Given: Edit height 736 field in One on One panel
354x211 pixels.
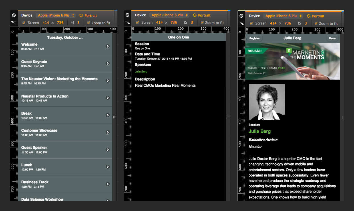Looking at the screenshot, I should point(174,23).
